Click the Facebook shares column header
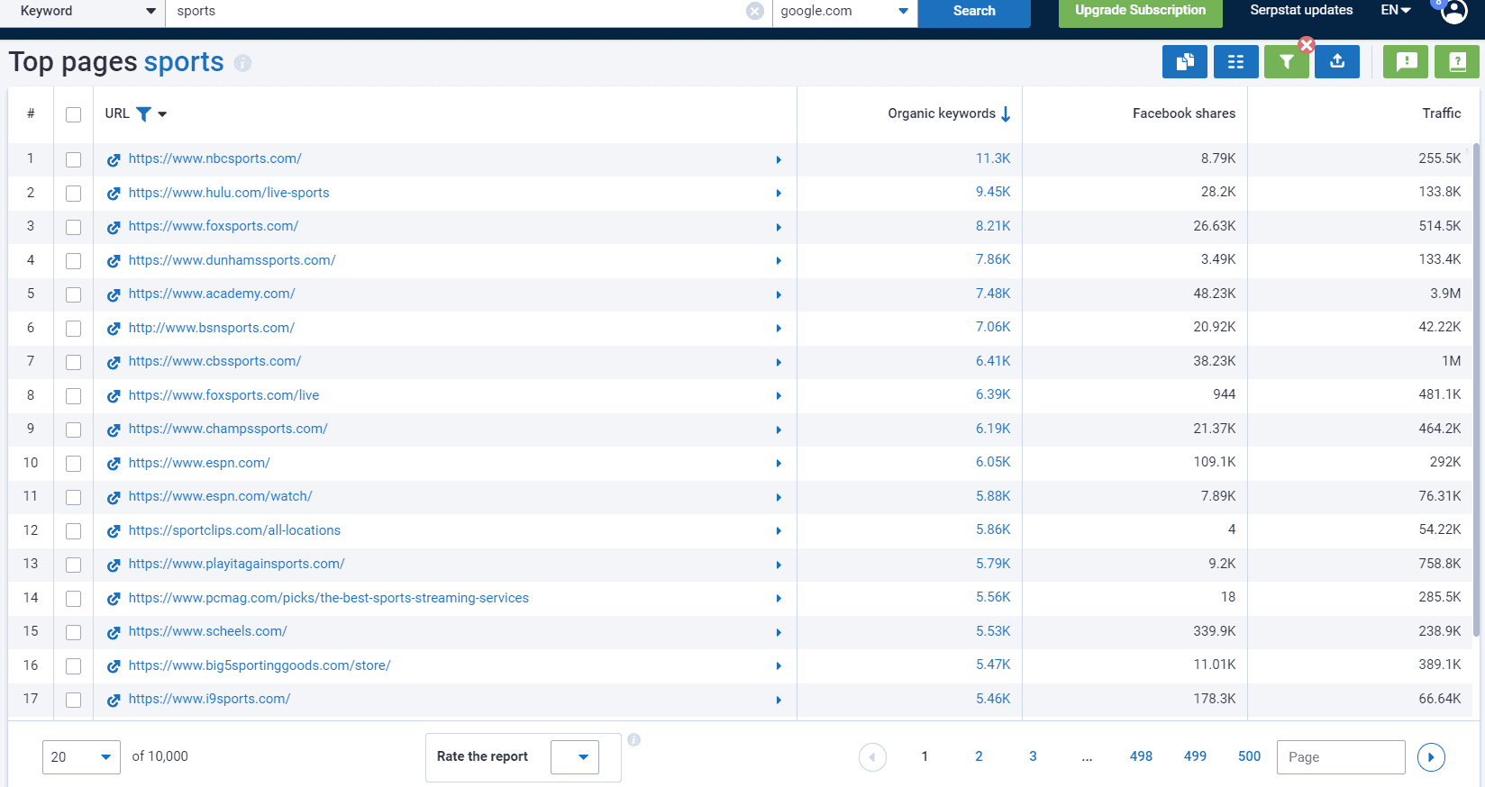 [x=1184, y=113]
